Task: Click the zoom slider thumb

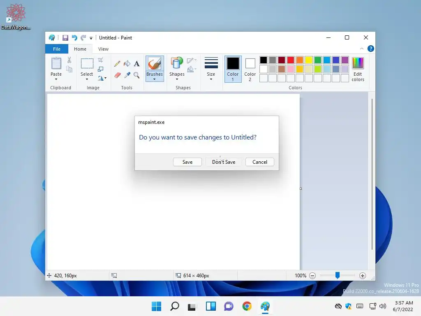Action: (338, 275)
